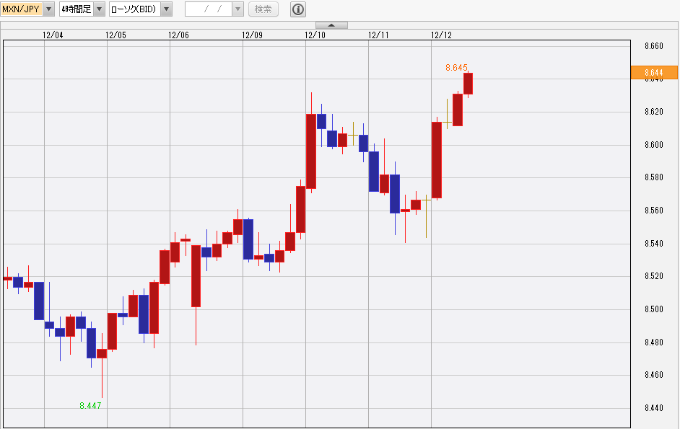This screenshot has height=429, width=680.
Task: Focus the empty date input field
Action: pos(208,9)
